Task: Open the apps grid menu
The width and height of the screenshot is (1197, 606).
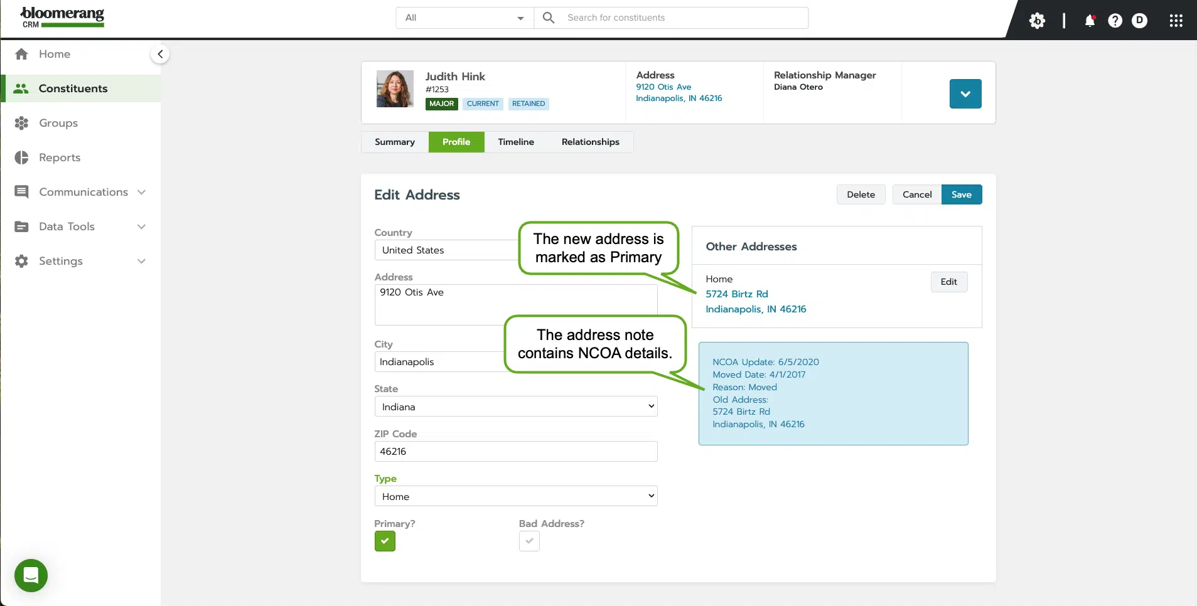Action: [x=1176, y=20]
